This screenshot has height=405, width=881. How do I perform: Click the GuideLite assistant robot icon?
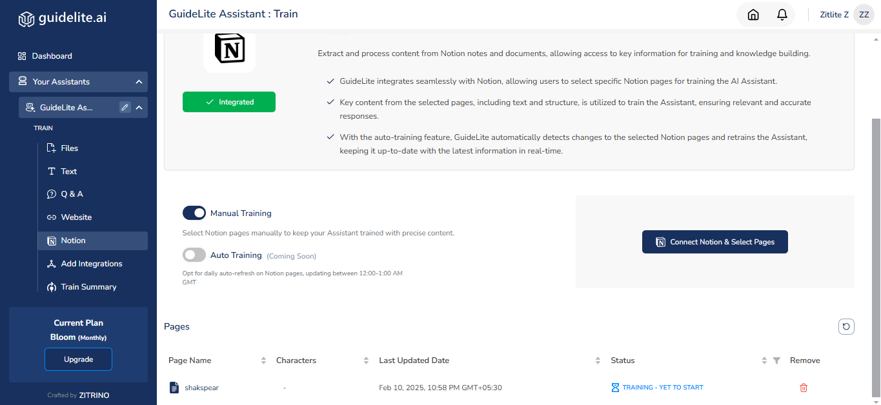30,108
